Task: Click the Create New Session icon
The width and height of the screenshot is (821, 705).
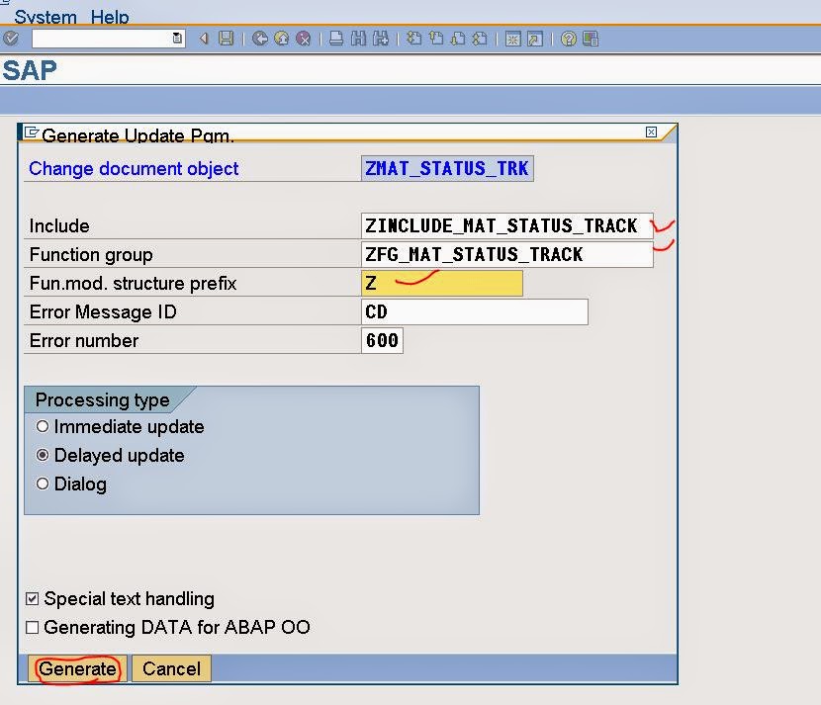Action: (514, 39)
